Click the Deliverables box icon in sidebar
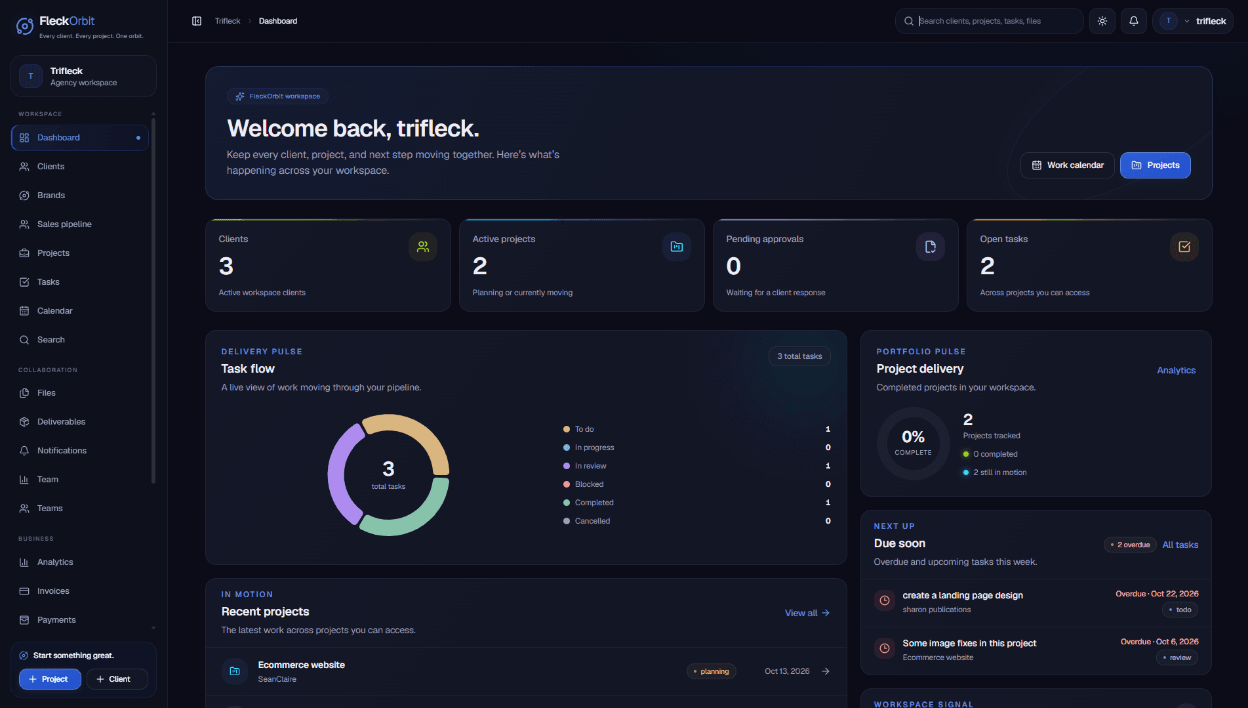This screenshot has width=1248, height=708. click(24, 422)
